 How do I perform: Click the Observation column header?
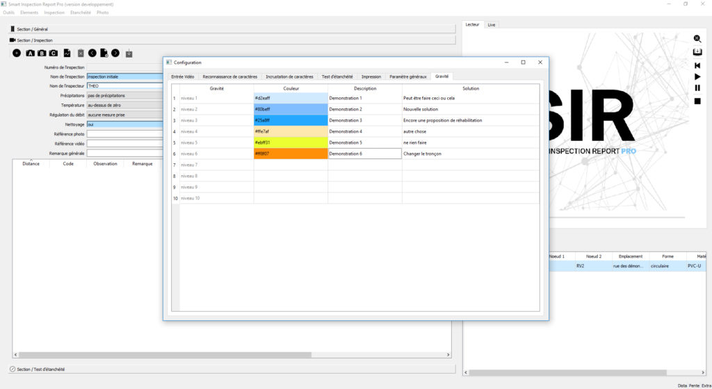point(106,164)
